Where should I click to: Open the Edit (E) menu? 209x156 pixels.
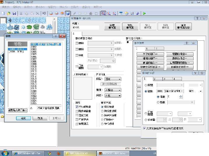(x=17, y=7)
